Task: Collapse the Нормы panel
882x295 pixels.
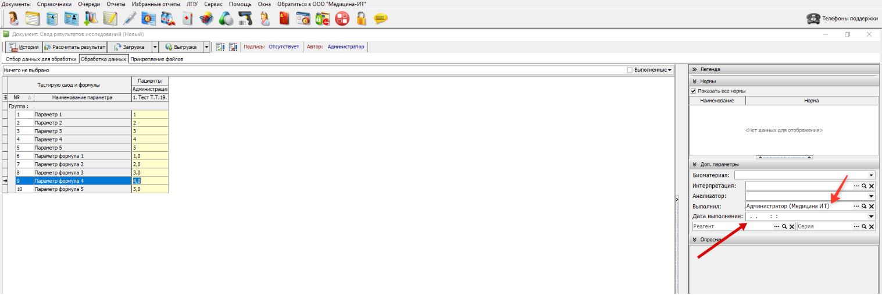Action: pyautogui.click(x=695, y=81)
